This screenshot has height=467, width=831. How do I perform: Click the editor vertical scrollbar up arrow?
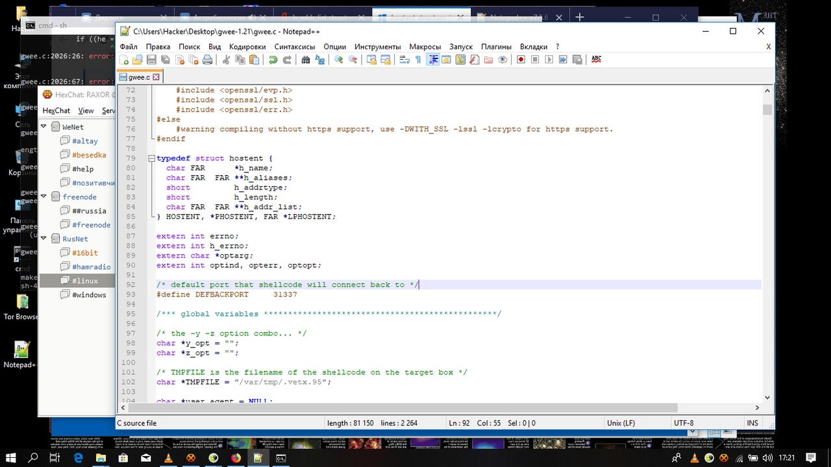tap(767, 91)
